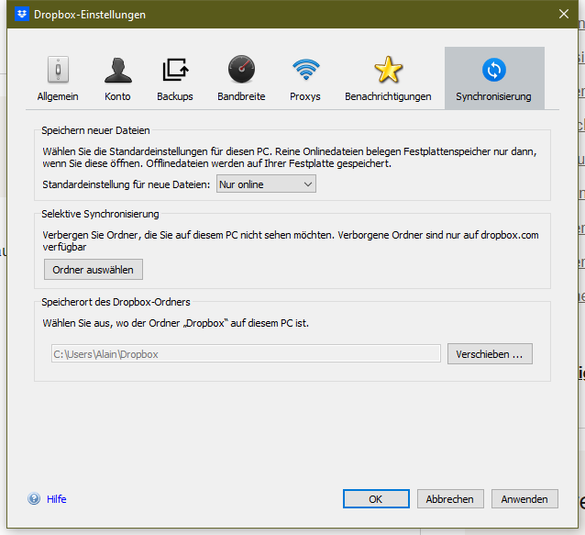Open the Benachrichtigungen star tab

click(388, 78)
